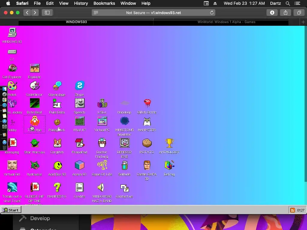Screen dimensions: 307x230
Task: Launch Virtual Girl
Action: (x=12, y=165)
